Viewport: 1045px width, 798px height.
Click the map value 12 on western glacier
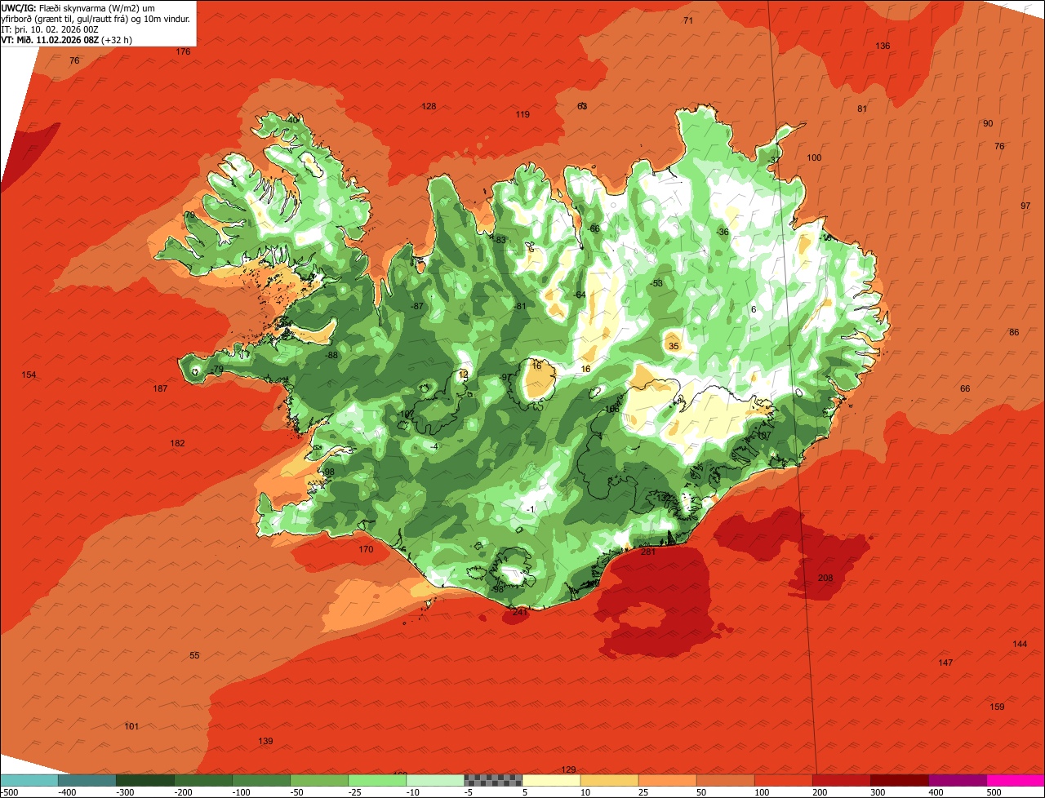pyautogui.click(x=464, y=375)
